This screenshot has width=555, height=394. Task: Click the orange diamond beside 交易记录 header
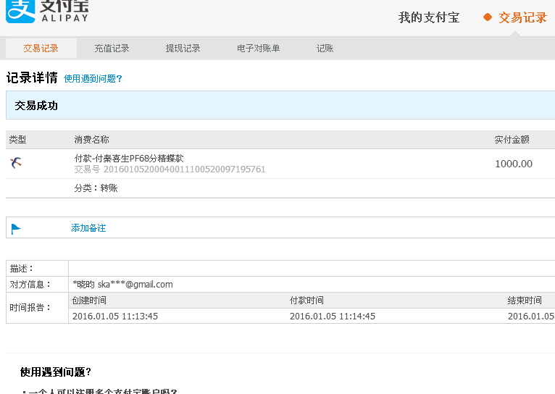click(x=488, y=17)
